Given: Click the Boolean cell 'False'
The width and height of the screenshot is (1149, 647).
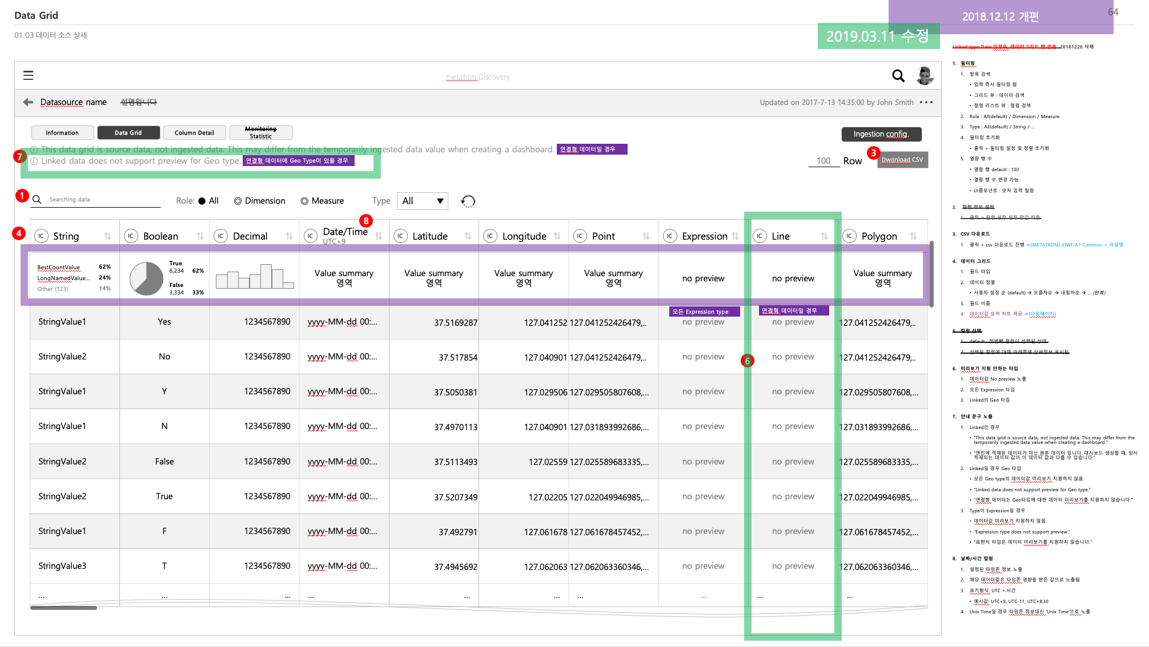Looking at the screenshot, I should click(164, 462).
